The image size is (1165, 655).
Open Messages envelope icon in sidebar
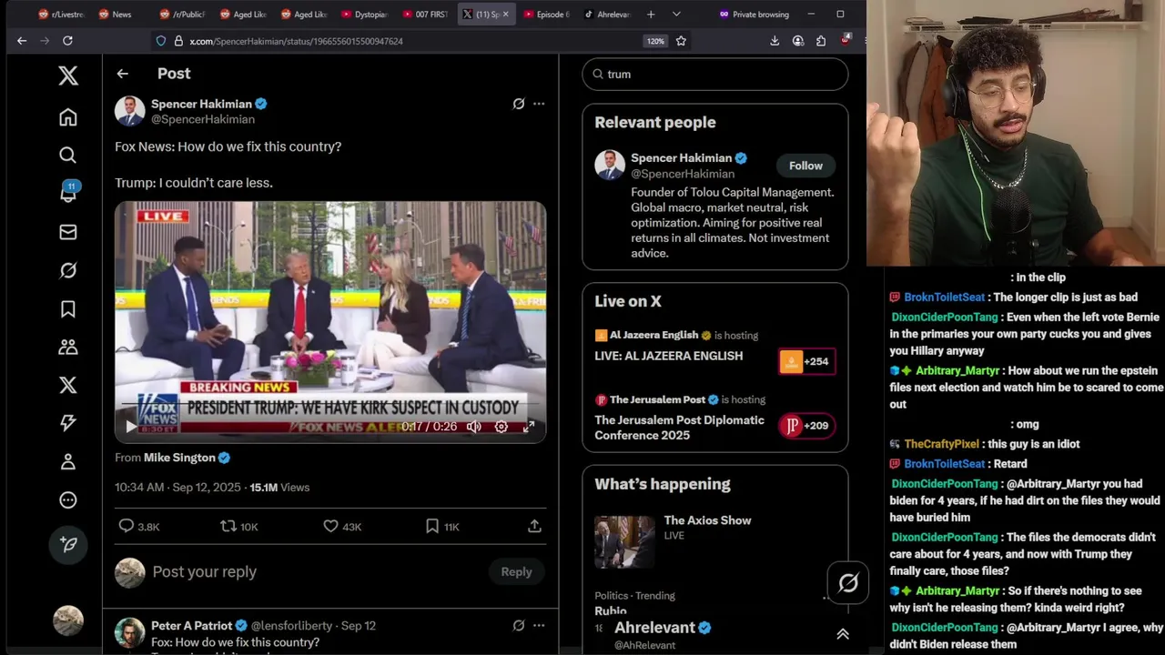[x=68, y=232]
